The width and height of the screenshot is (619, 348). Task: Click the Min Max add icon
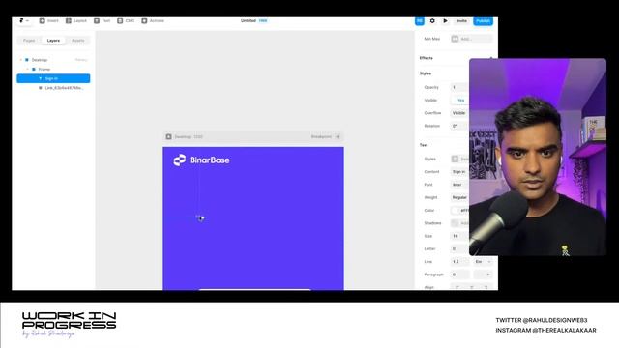[x=455, y=39]
